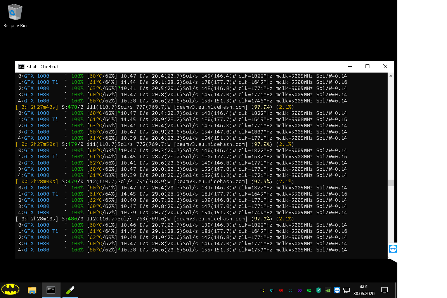The width and height of the screenshot is (447, 298).
Task: Click the yellow 40 temperature tray icon
Action: 262,291
